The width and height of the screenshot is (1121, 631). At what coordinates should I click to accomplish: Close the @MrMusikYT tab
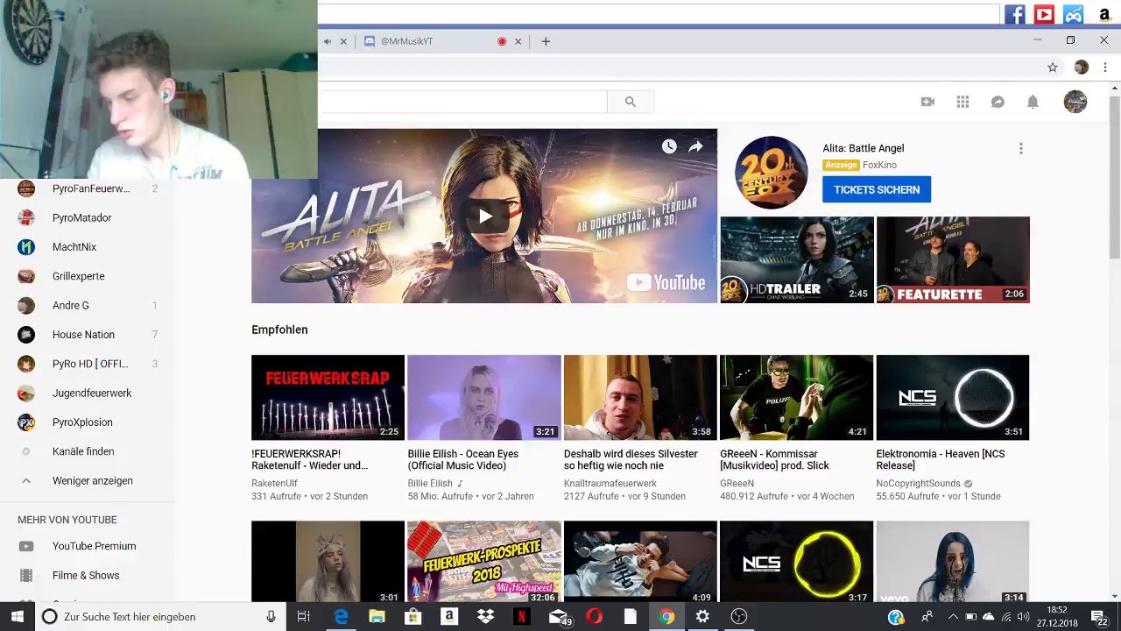point(518,41)
